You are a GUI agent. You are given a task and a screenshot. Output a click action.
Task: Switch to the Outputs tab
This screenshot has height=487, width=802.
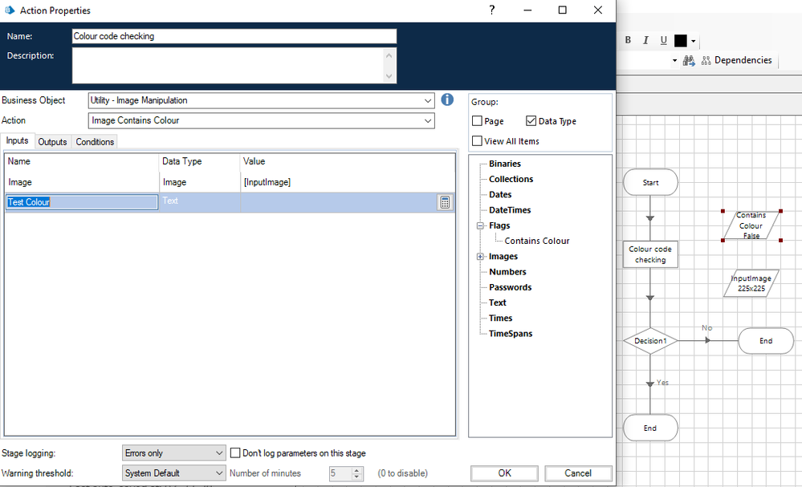point(53,142)
